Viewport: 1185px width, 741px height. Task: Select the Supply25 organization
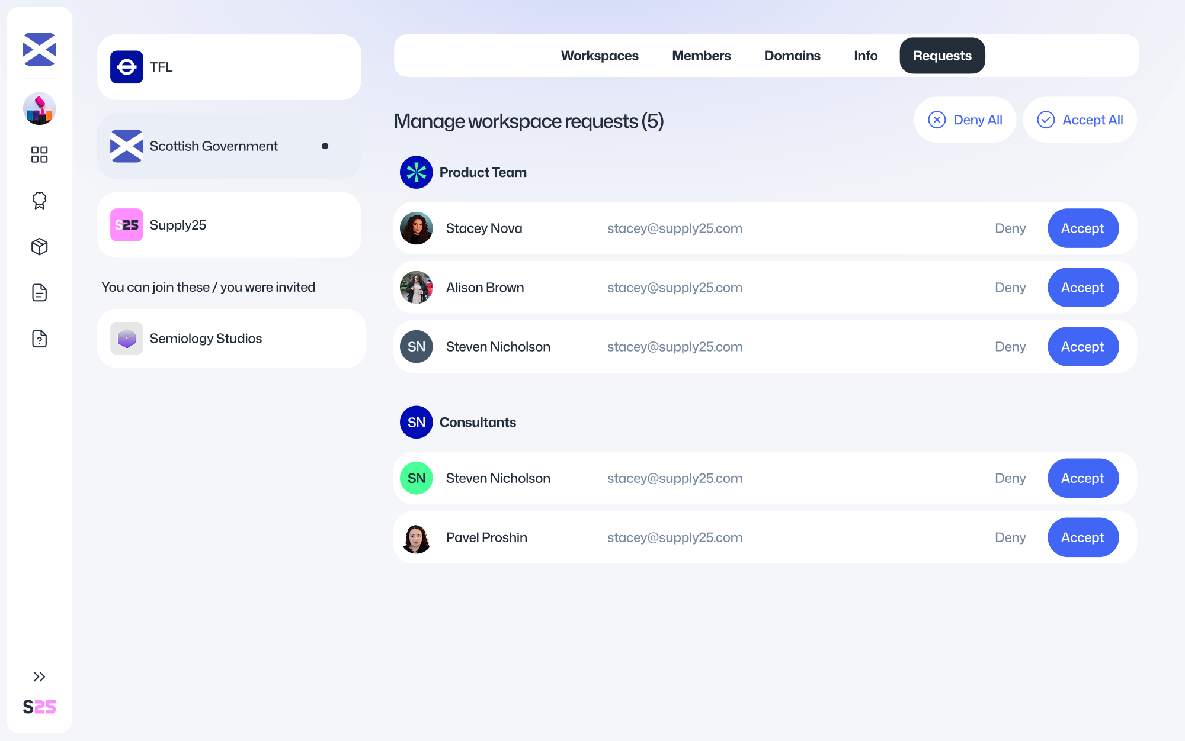(229, 225)
